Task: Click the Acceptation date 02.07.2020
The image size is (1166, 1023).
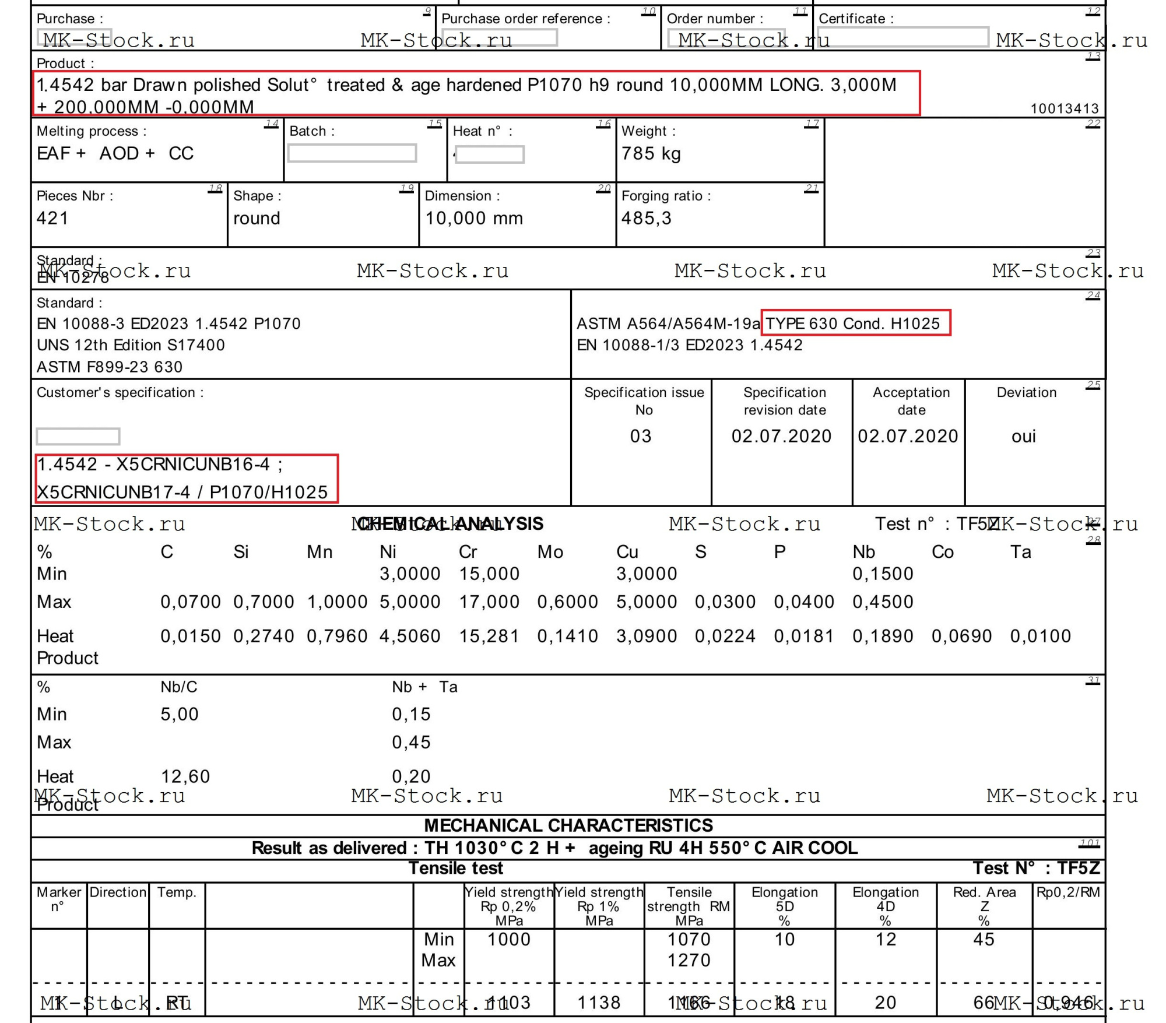Action: 908,436
